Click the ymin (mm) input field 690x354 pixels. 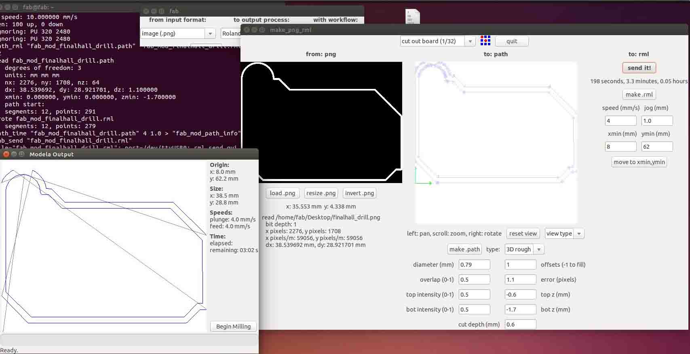(x=657, y=147)
